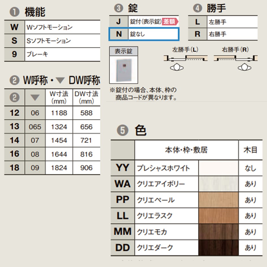Click the W寸法 (mm) column header

[59, 97]
